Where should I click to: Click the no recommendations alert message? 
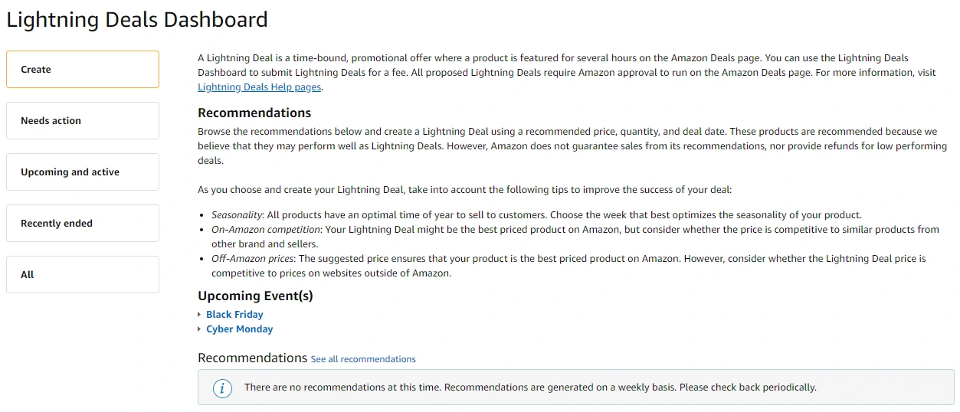pyautogui.click(x=530, y=387)
